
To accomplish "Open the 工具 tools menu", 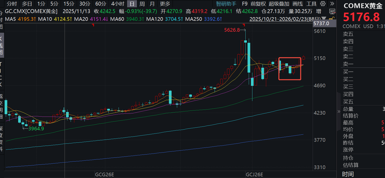I will tap(311, 3).
